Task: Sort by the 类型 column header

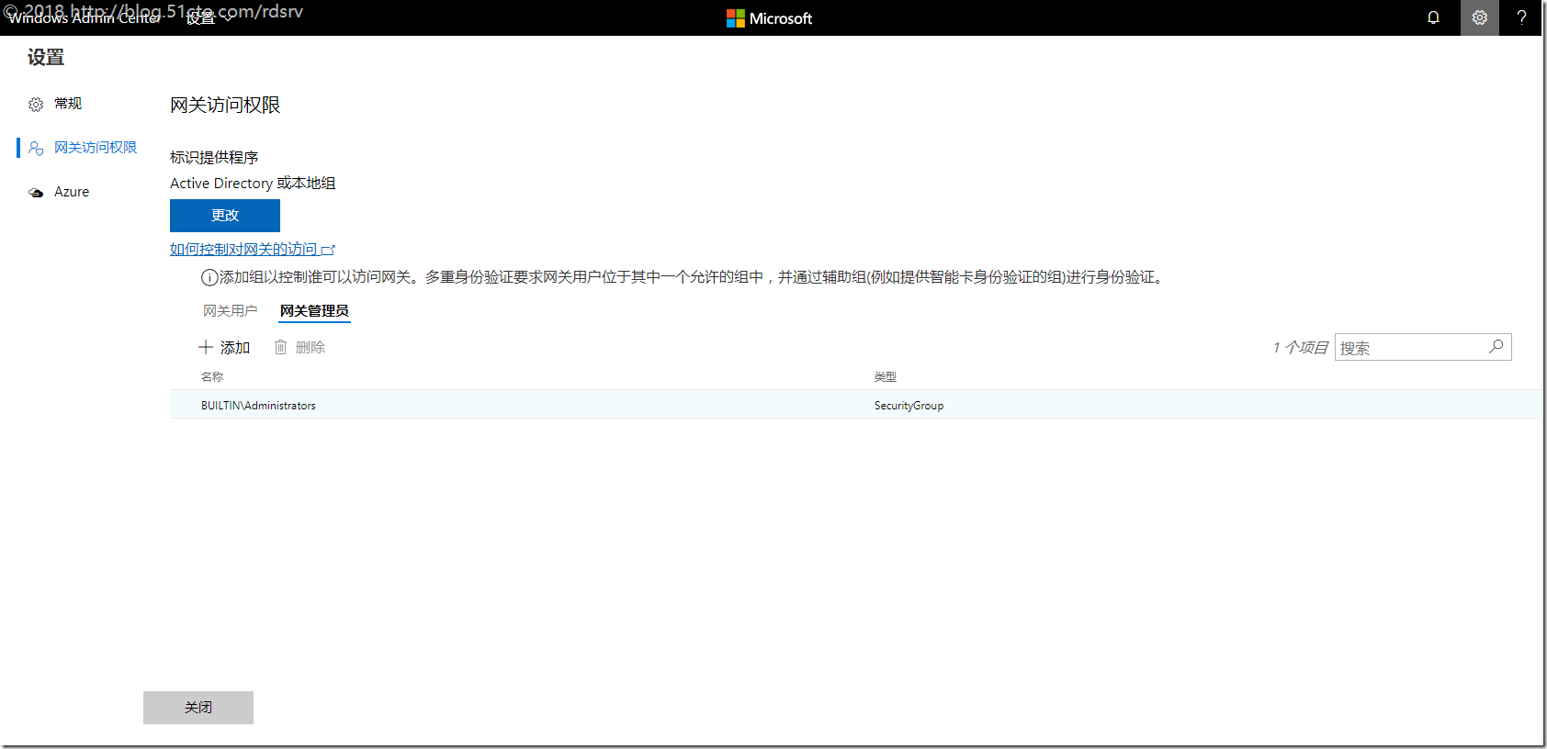Action: (886, 376)
